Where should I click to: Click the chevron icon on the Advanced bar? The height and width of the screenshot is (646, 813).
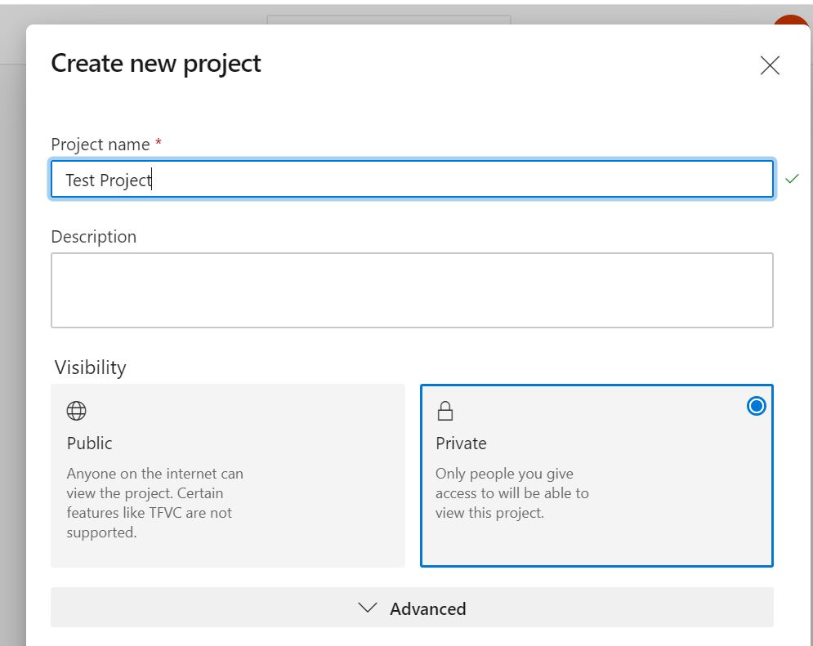pos(367,608)
